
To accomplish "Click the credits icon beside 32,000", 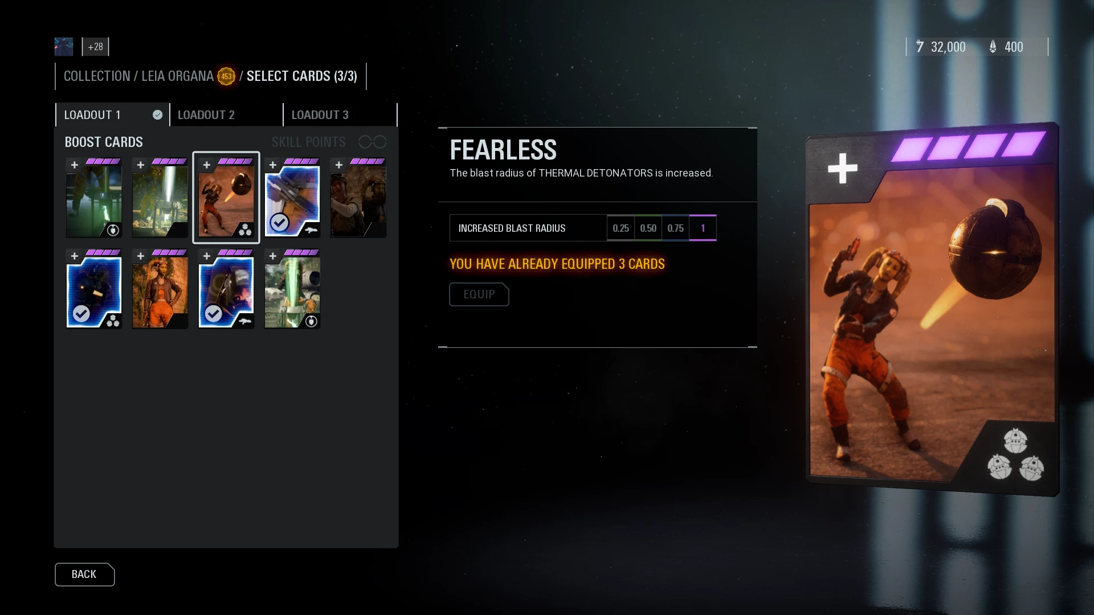I will (x=920, y=47).
